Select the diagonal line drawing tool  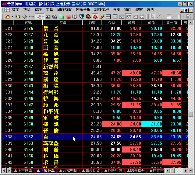tap(159, 17)
